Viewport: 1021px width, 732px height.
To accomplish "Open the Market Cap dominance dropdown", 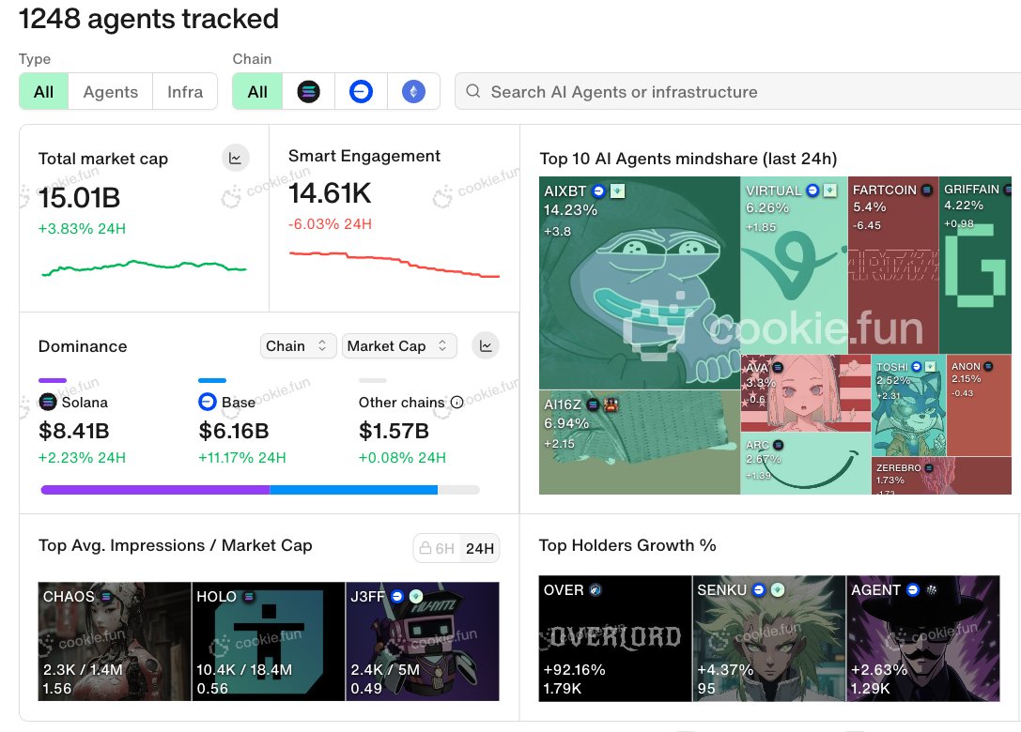I will (399, 346).
